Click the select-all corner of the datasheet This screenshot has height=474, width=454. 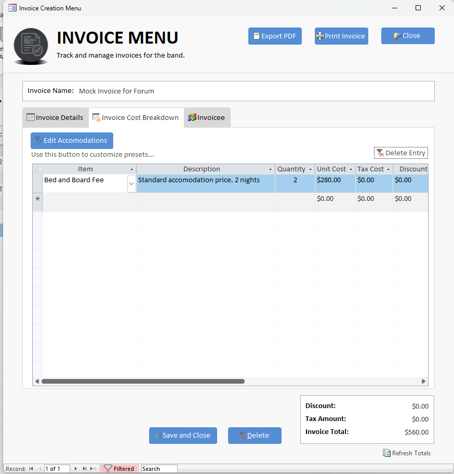tap(37, 169)
